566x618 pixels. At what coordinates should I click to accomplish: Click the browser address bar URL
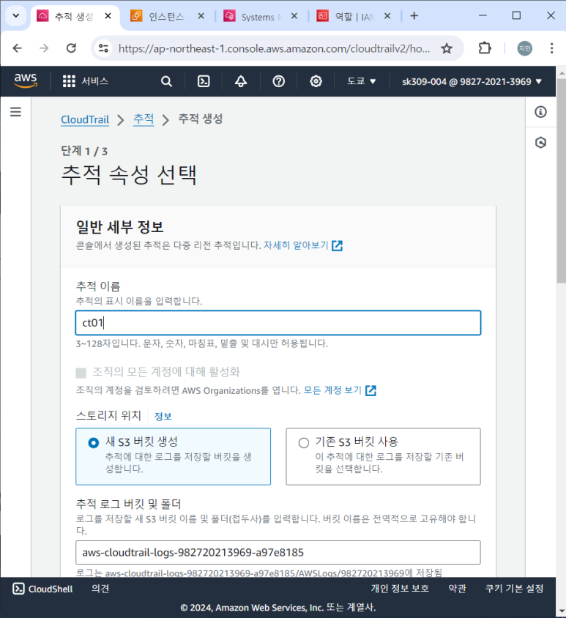274,48
